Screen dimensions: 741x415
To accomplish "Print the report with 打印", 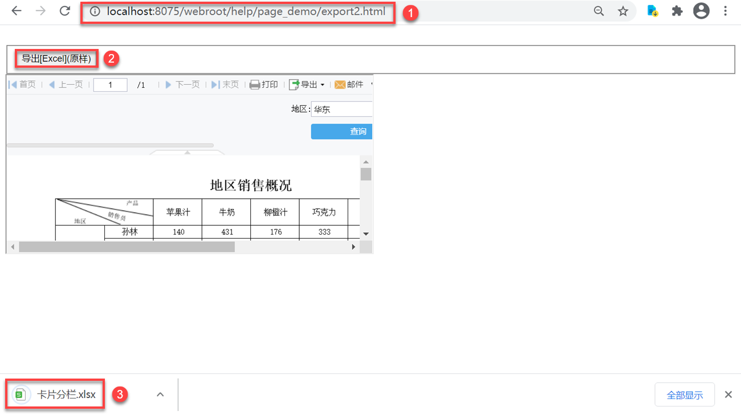I will click(x=264, y=85).
